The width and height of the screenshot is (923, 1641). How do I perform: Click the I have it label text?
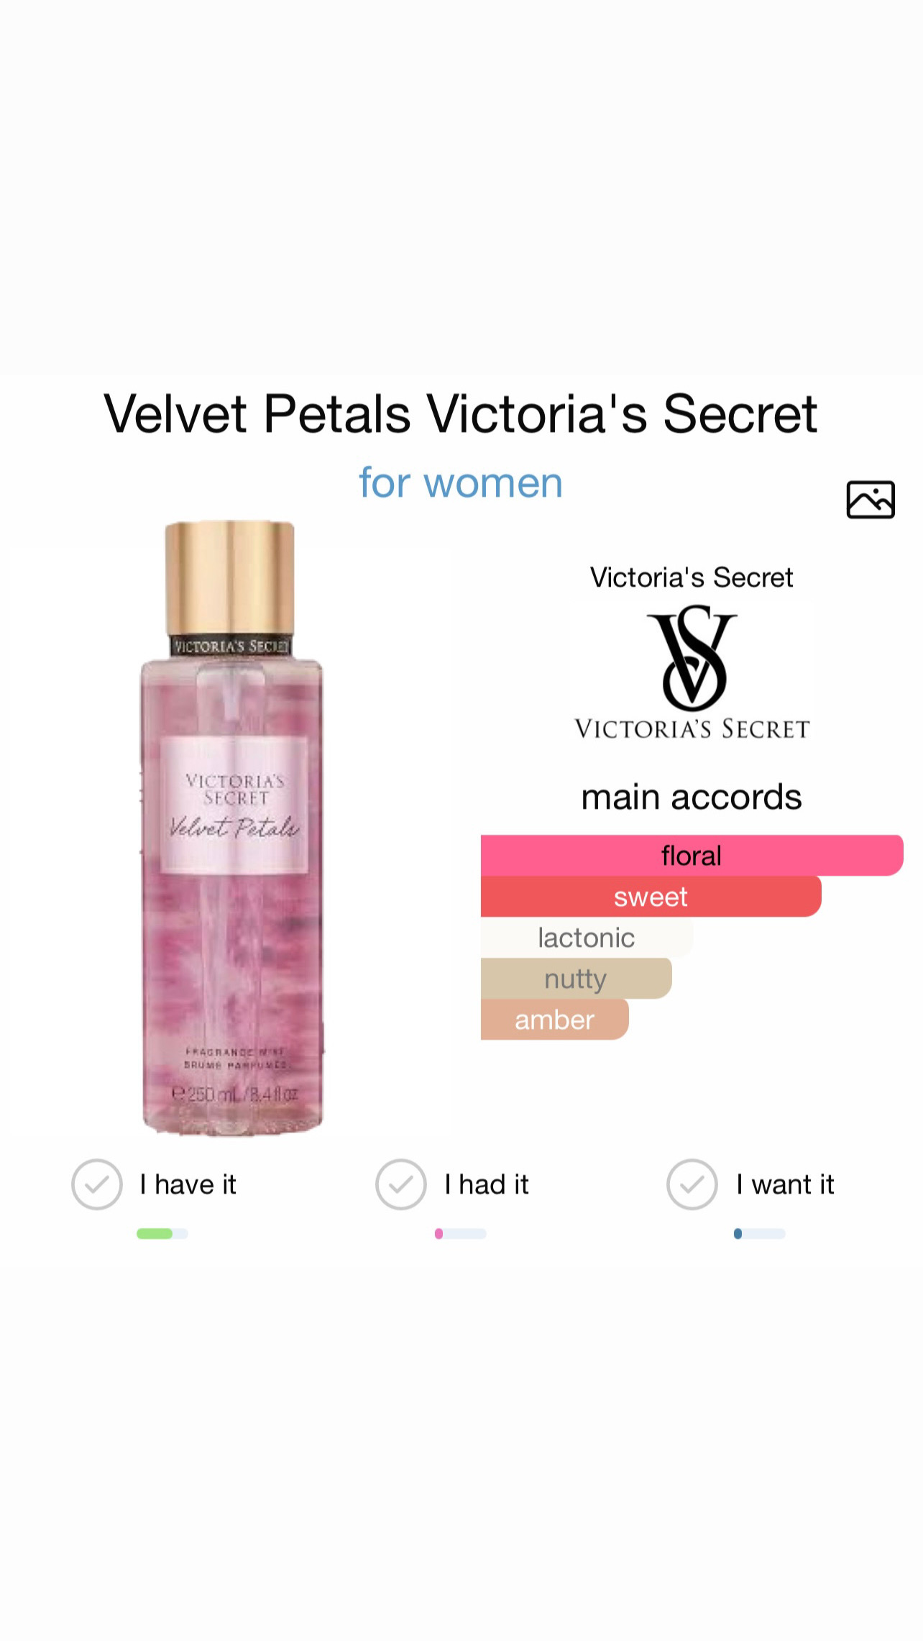click(x=188, y=1184)
